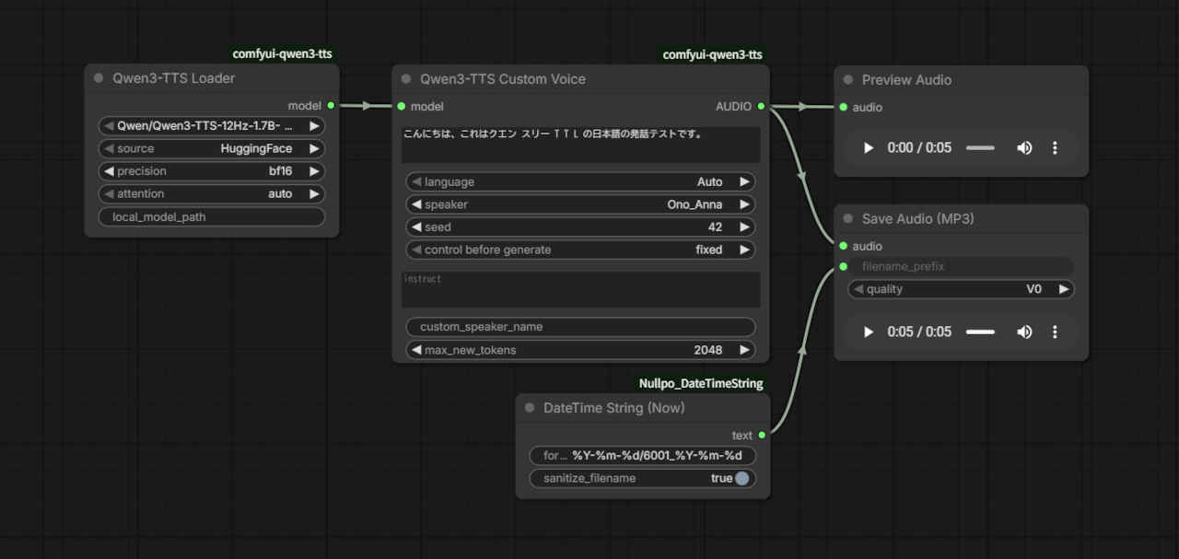Open the model name combo Qwen/Qwen3-TTS-12Hz-1.7B
Image resolution: width=1179 pixels, height=559 pixels.
click(x=212, y=126)
